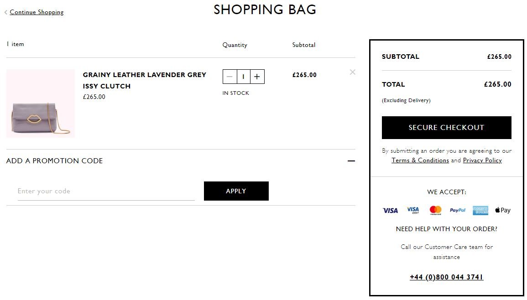Remove the Issy Clutch from the bag
The height and width of the screenshot is (300, 527).
(x=352, y=72)
